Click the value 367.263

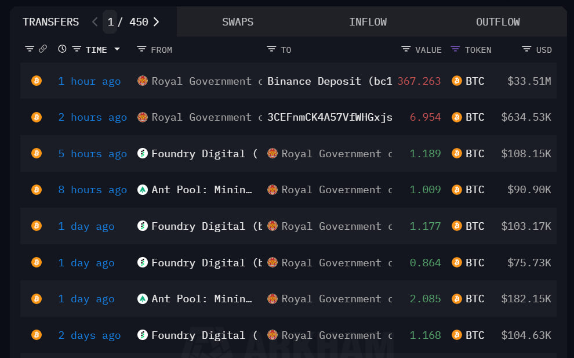tap(419, 81)
